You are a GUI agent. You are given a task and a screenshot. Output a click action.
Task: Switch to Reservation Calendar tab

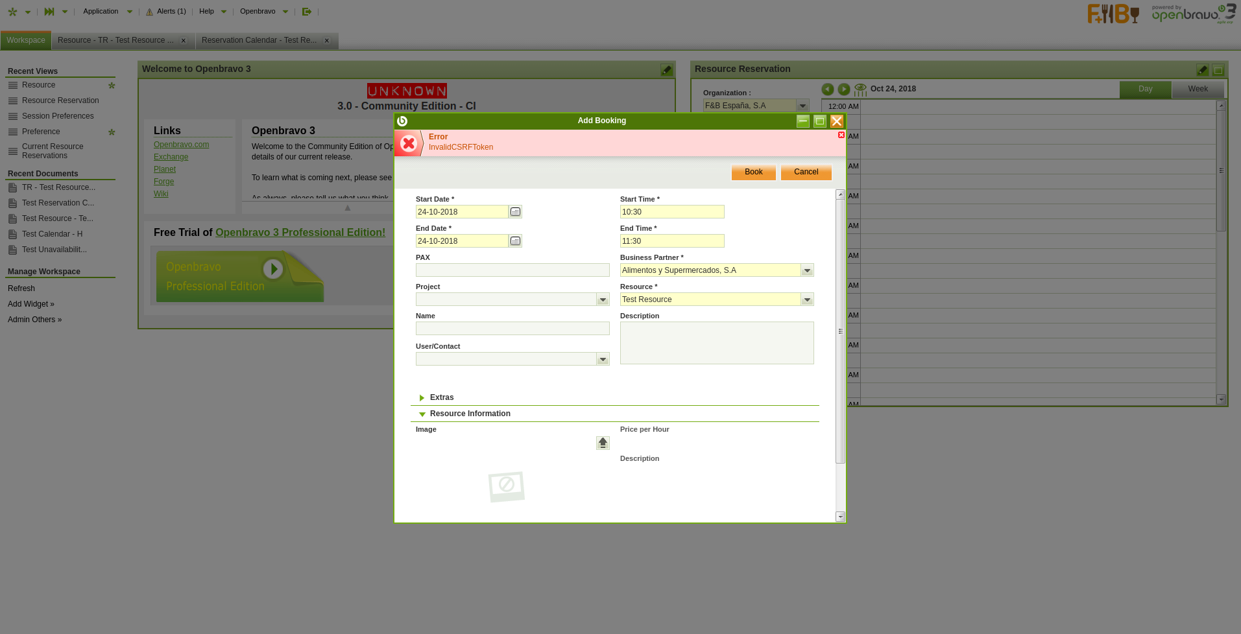point(259,40)
